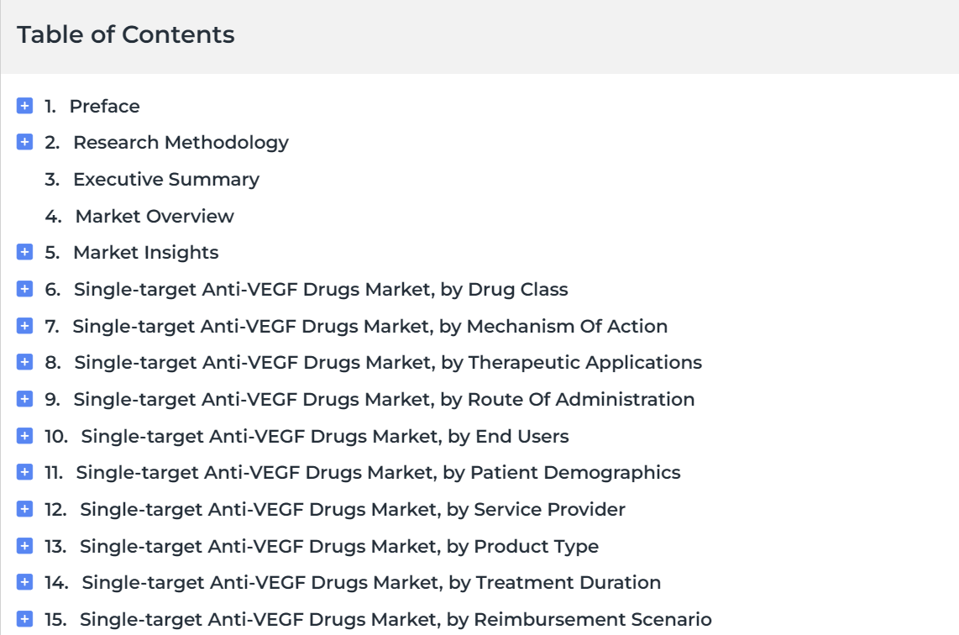959x635 pixels.
Task: Click plus icon beside Patient Demographics
Action: coord(24,472)
